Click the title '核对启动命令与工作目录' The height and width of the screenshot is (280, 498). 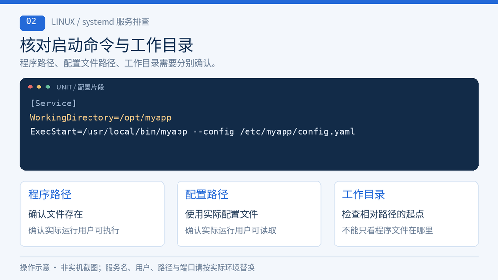[107, 45]
